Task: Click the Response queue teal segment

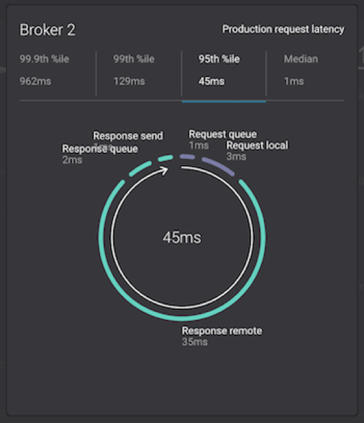Action: coord(140,168)
